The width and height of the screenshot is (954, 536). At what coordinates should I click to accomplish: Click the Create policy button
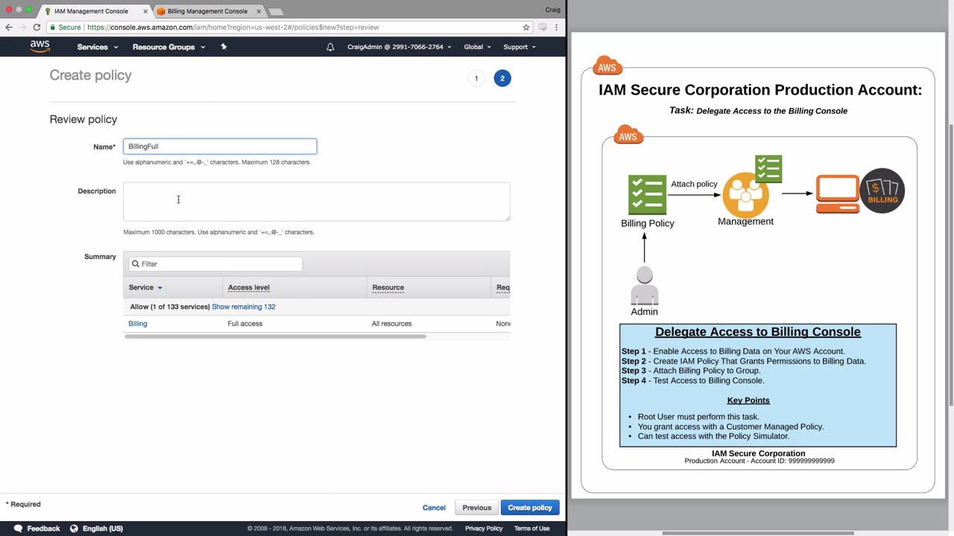[x=530, y=508]
